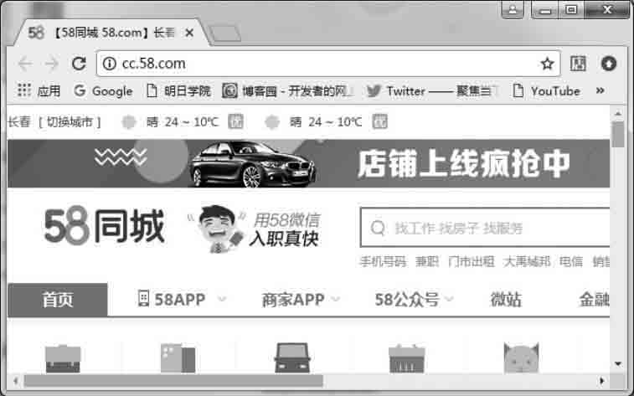The image size is (634, 396).
Task: Go back with the browser back arrow
Action: click(25, 64)
